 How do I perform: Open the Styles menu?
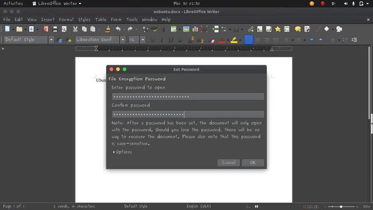point(84,19)
